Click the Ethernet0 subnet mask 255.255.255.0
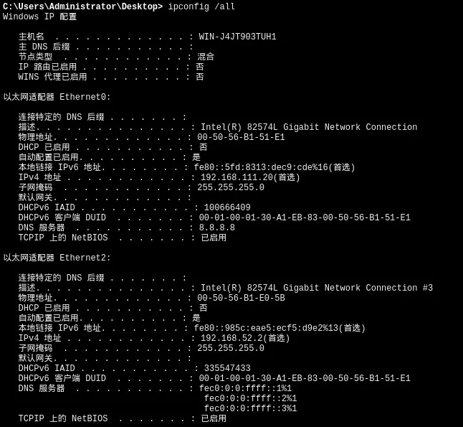This screenshot has width=463, height=427. coord(231,187)
